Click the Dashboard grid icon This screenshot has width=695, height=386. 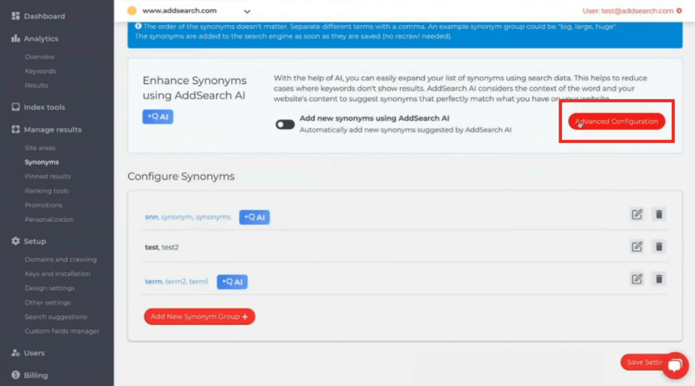tap(16, 16)
